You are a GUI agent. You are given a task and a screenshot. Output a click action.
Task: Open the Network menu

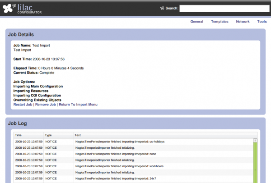(243, 22)
